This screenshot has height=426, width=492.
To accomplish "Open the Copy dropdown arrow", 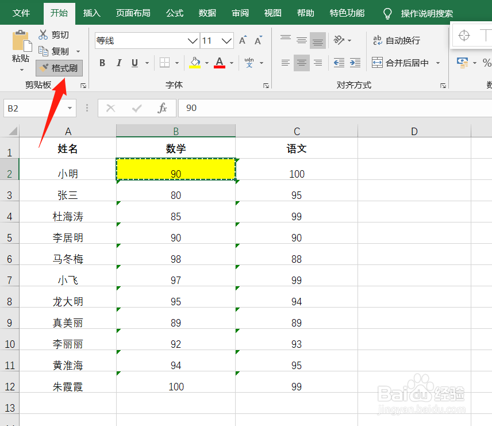I will 78,52.
